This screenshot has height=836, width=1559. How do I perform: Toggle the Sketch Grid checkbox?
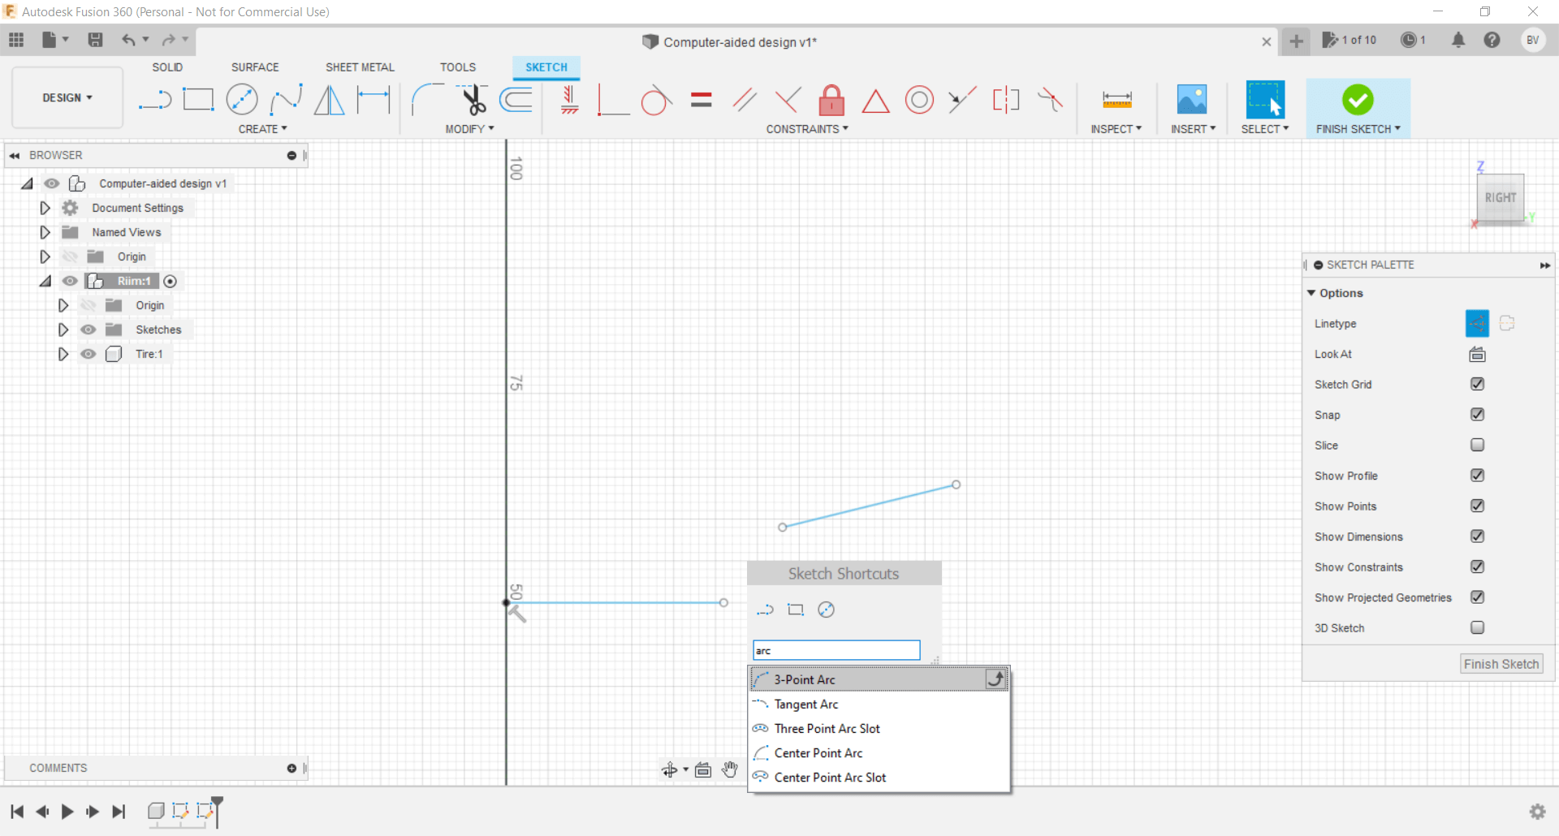(x=1477, y=384)
